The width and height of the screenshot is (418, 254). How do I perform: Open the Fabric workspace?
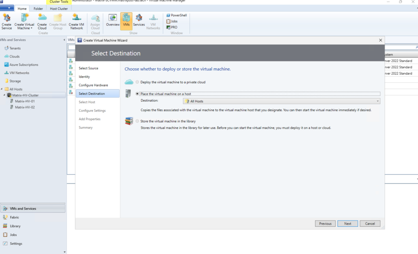14,217
